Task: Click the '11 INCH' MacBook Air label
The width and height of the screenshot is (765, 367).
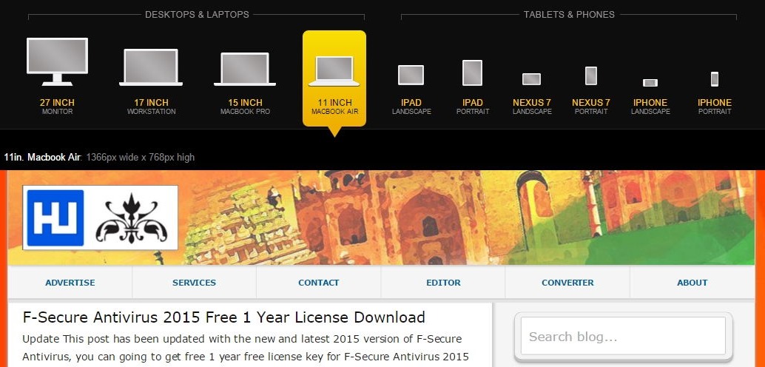Action: point(334,103)
